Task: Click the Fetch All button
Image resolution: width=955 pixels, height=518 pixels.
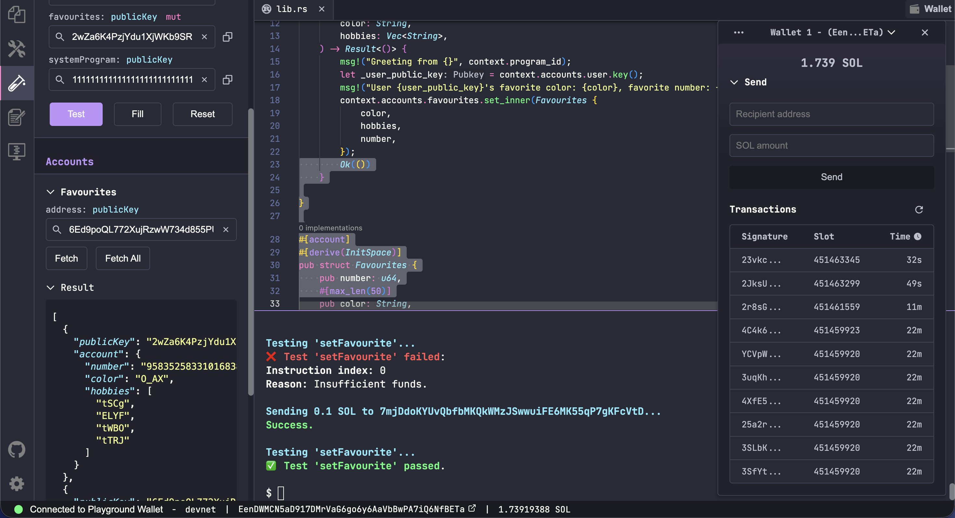Action: point(123,258)
